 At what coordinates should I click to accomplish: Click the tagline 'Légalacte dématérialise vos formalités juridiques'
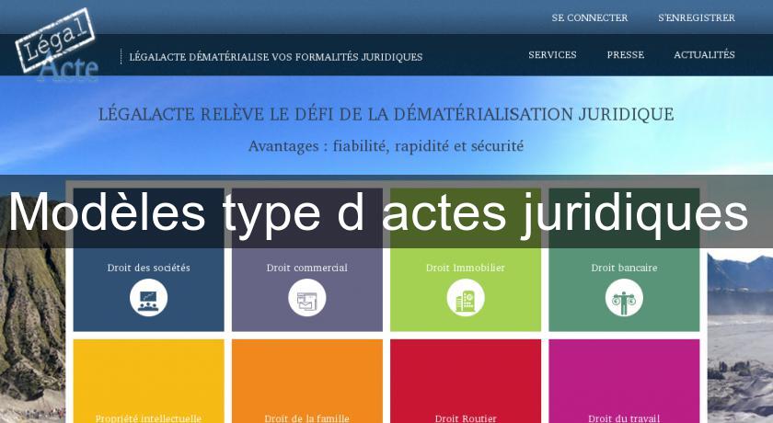275,57
